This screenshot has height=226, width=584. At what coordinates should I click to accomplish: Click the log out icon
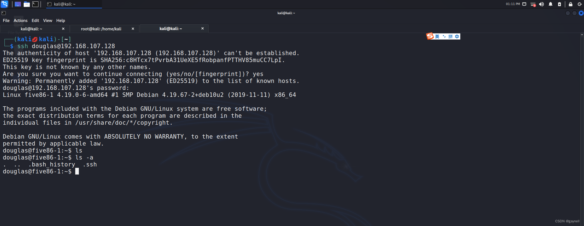580,4
